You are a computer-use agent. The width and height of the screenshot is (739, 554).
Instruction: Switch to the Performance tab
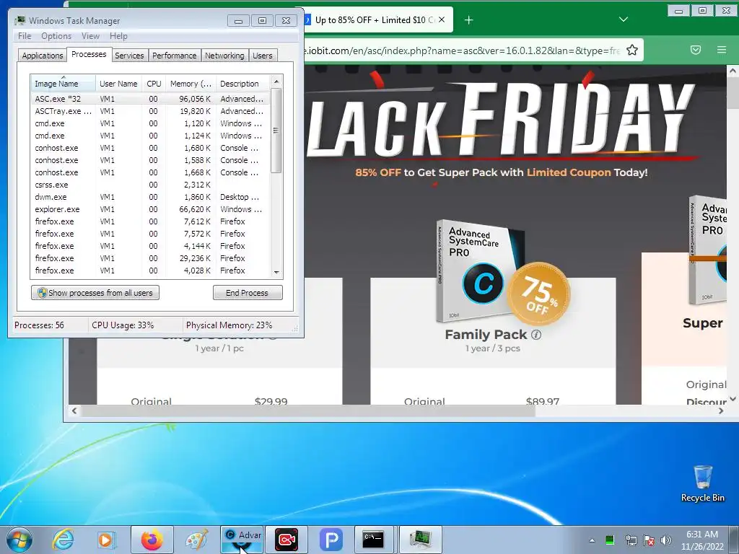tap(175, 56)
